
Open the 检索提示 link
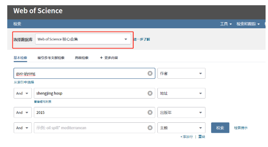241,128
